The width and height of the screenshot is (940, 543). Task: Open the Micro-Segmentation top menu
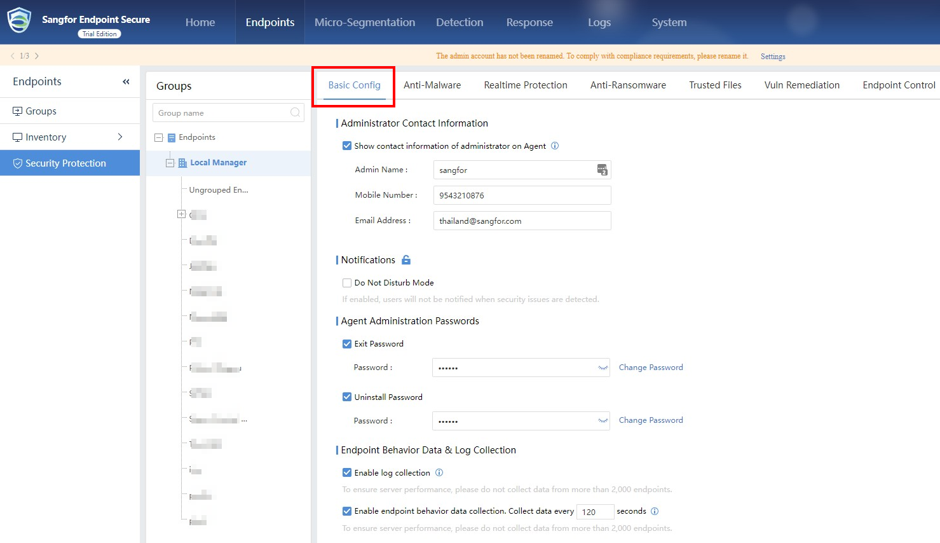click(365, 22)
